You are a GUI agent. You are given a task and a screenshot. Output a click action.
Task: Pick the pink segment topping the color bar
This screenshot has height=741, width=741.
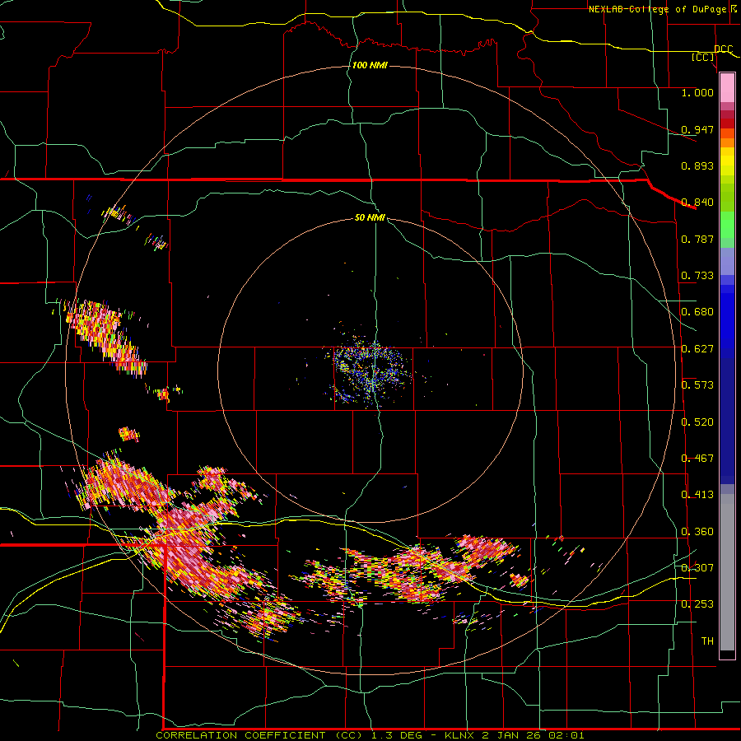click(x=727, y=88)
